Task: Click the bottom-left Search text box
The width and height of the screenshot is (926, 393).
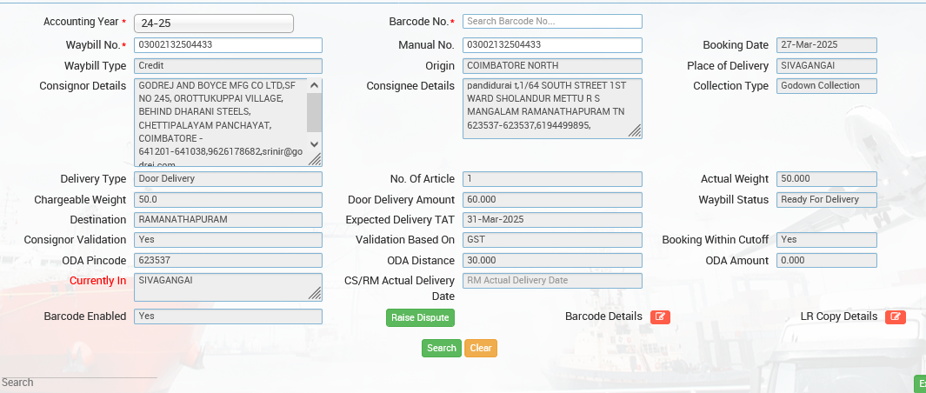Action: [78, 383]
